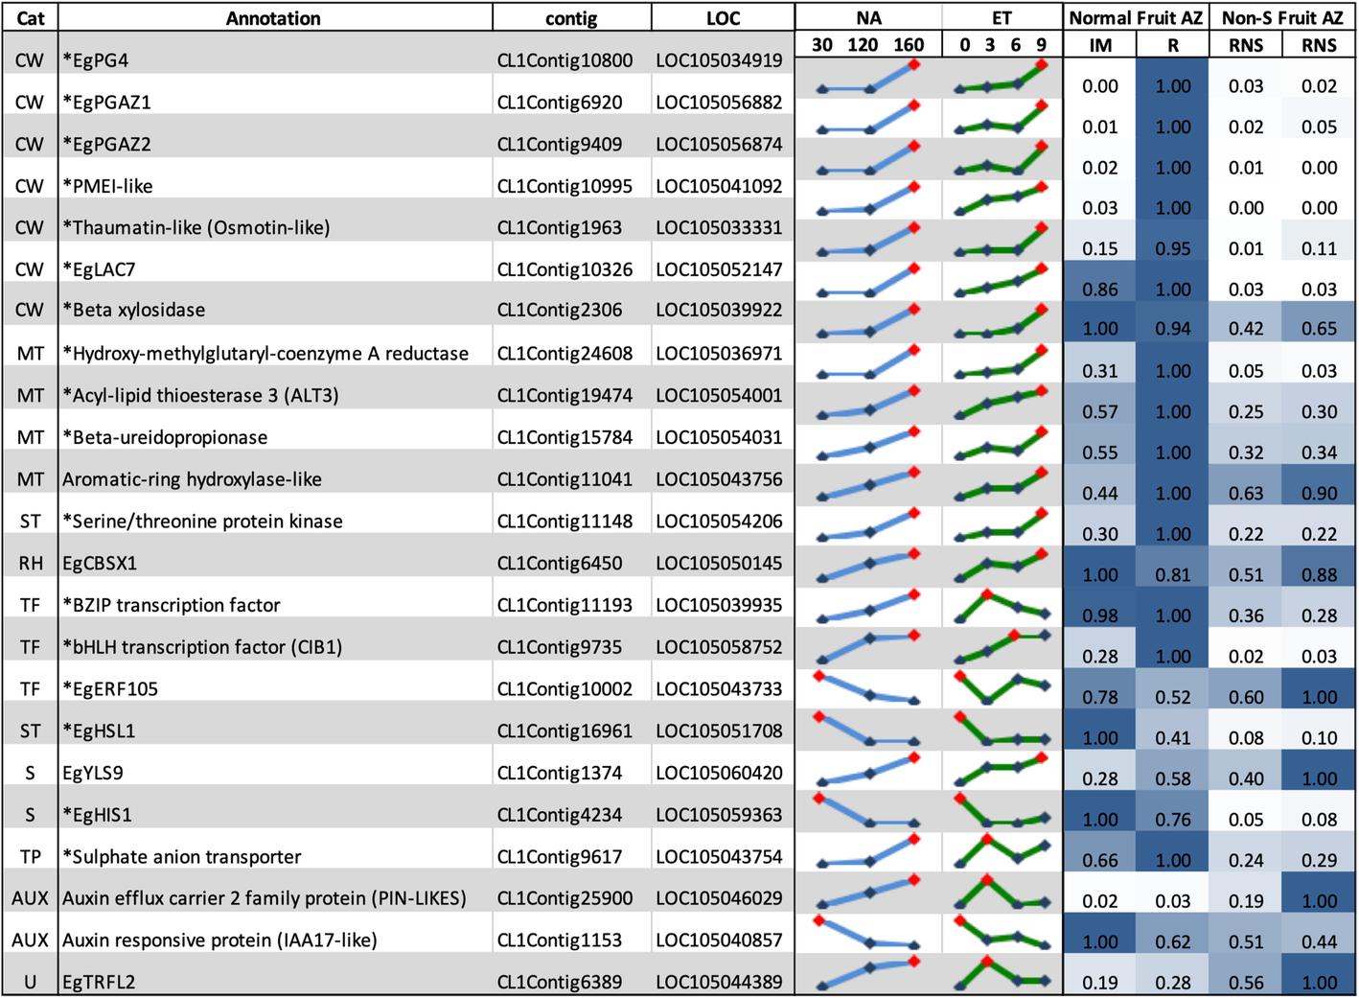Click contig CL1Contig10800
This screenshot has width=1359, height=998.
tap(564, 60)
